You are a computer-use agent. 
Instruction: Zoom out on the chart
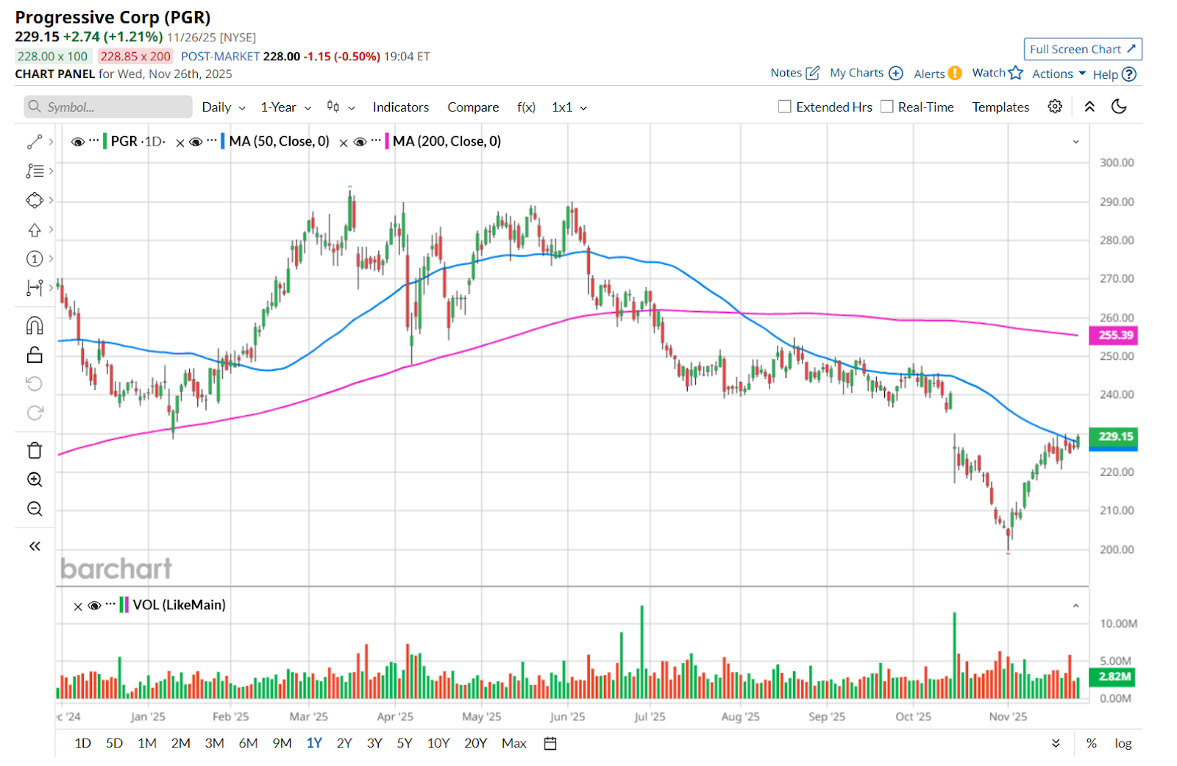[x=35, y=509]
